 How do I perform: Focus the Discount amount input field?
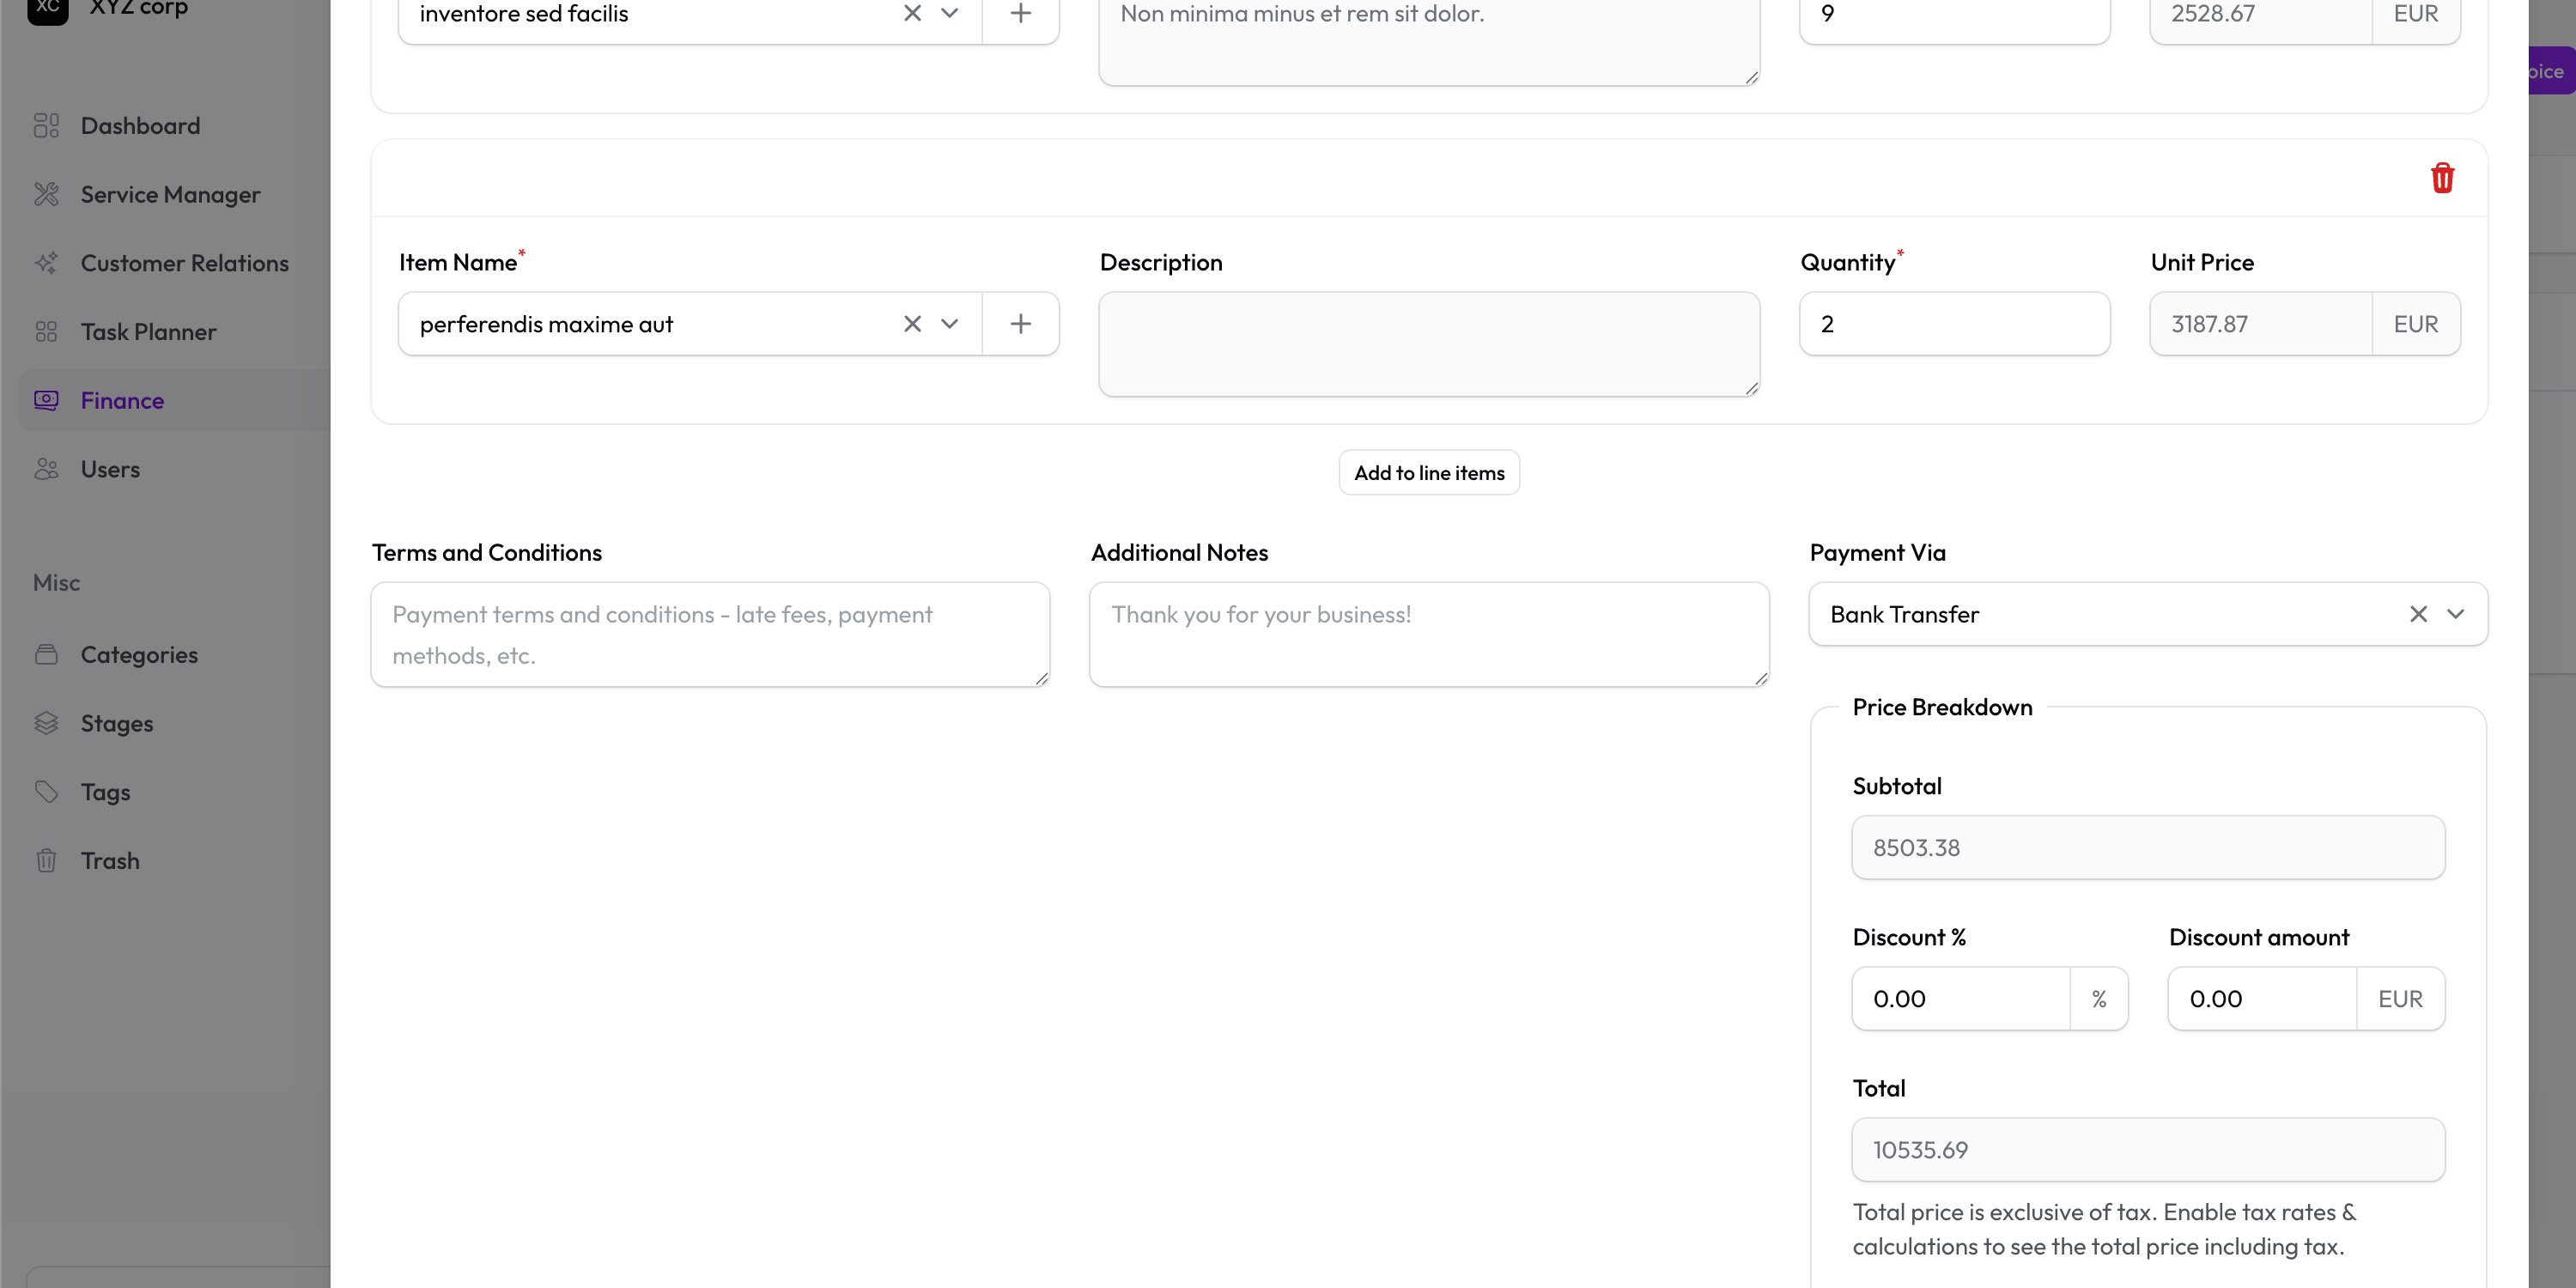(x=2262, y=999)
